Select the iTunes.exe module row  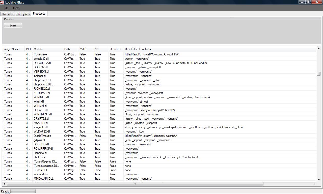[159, 54]
